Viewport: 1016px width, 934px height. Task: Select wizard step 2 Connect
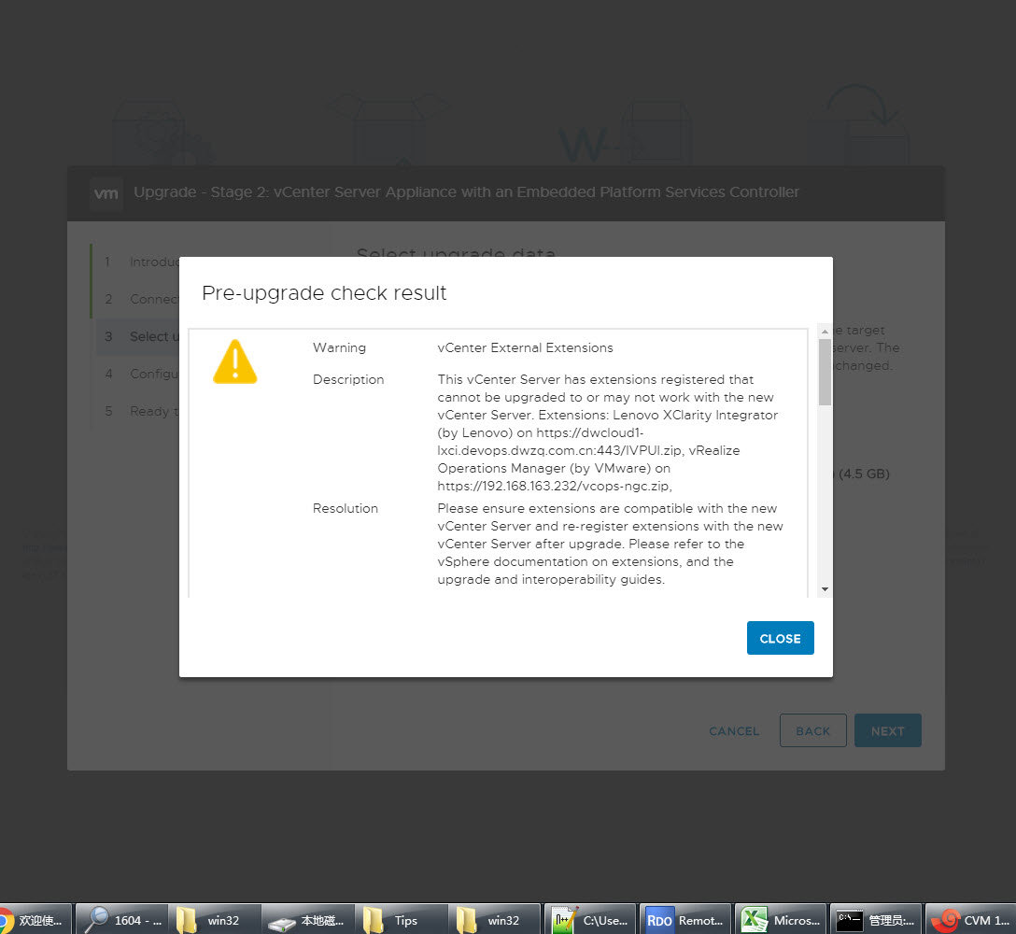pyautogui.click(x=137, y=299)
